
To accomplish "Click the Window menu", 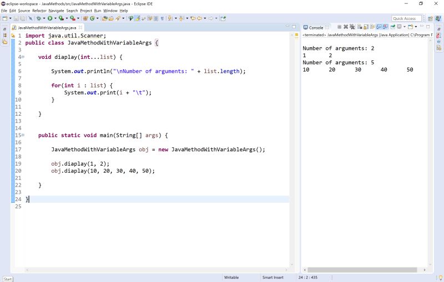I will [110, 11].
